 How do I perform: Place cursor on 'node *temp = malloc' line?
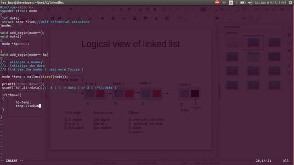point(35,77)
